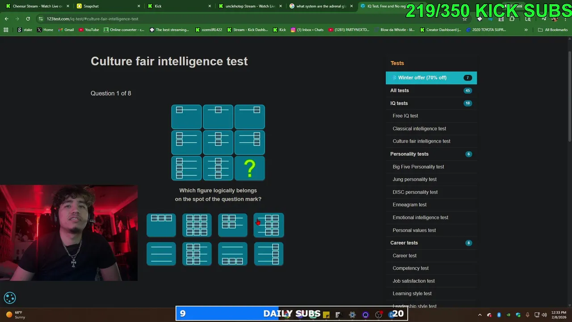The image size is (572, 322).
Task: Open the DISC personality test link
Action: (415, 192)
